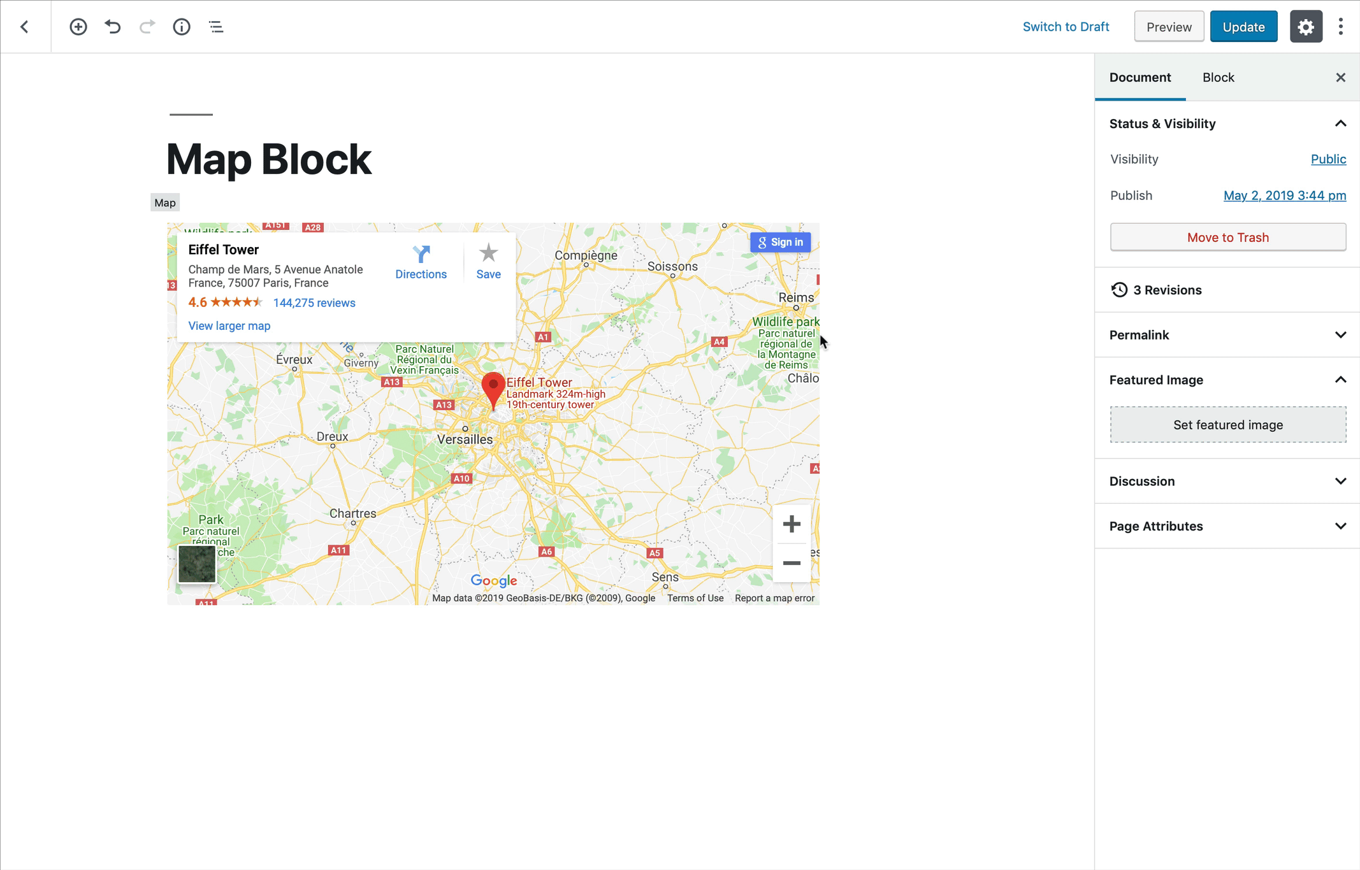Edit the publish date May 2, 2019
This screenshot has height=870, width=1360.
[1285, 196]
